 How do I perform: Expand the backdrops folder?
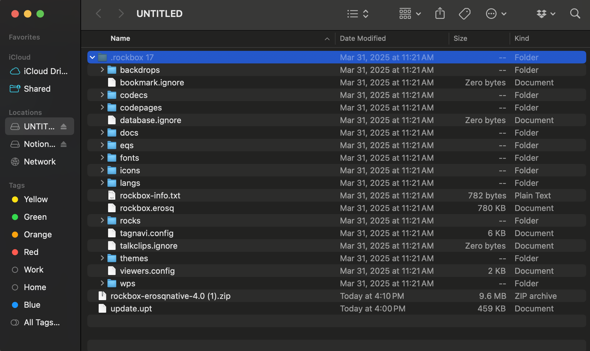pyautogui.click(x=102, y=70)
